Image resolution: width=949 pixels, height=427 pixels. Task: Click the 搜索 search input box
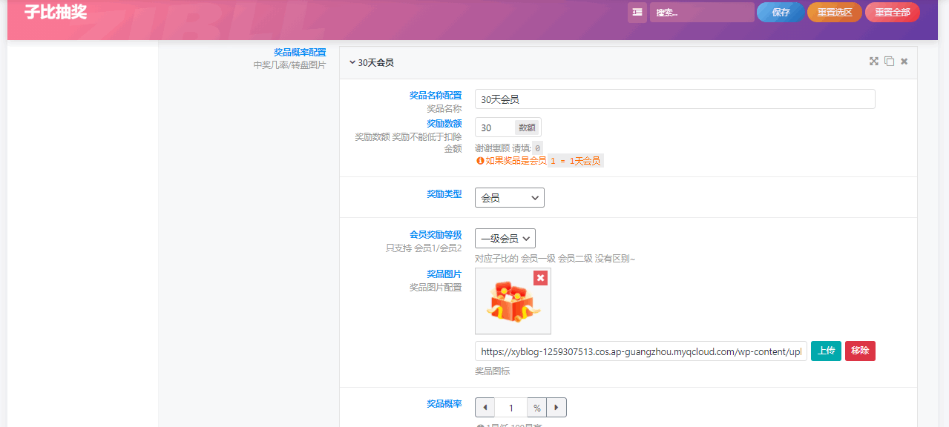coord(700,13)
